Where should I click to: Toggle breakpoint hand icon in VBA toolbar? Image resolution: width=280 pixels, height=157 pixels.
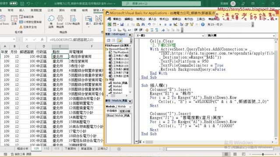147,30
